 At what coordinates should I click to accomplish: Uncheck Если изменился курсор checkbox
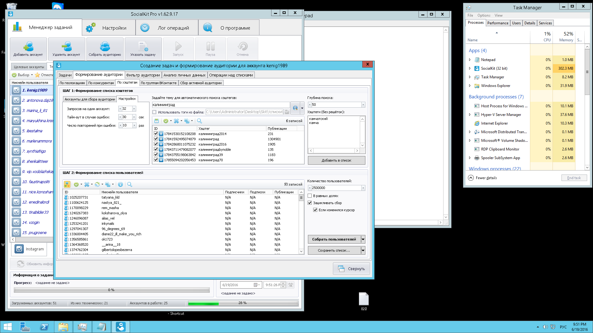[x=315, y=210]
